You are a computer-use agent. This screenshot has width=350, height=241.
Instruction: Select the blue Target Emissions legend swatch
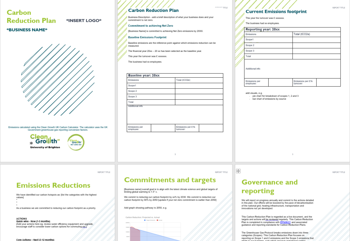pyautogui.click(x=144, y=220)
